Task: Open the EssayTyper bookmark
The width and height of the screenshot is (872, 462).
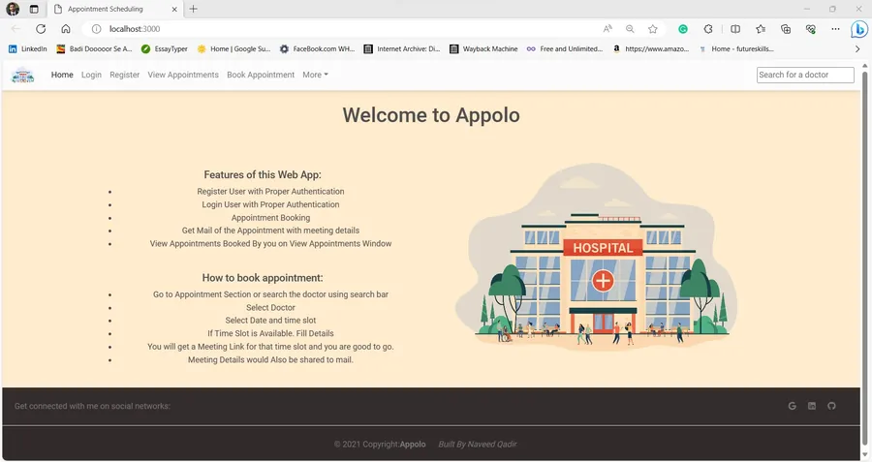Action: (165, 49)
